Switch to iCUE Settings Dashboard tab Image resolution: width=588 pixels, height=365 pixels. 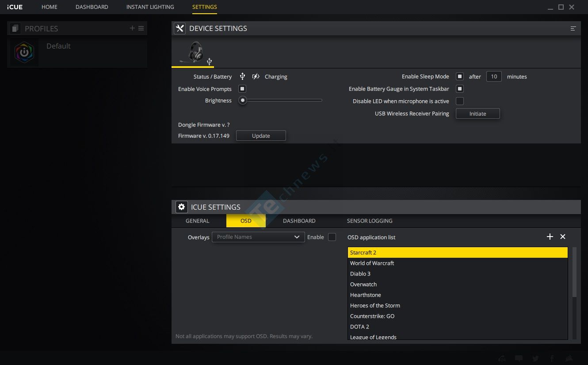(299, 221)
